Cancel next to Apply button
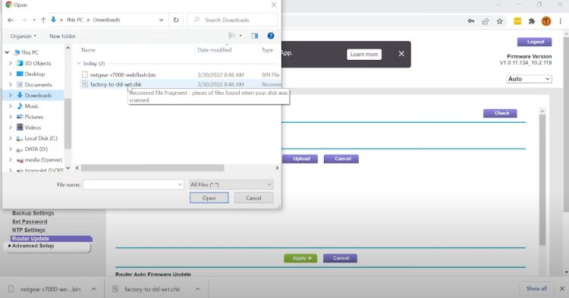 click(x=340, y=258)
